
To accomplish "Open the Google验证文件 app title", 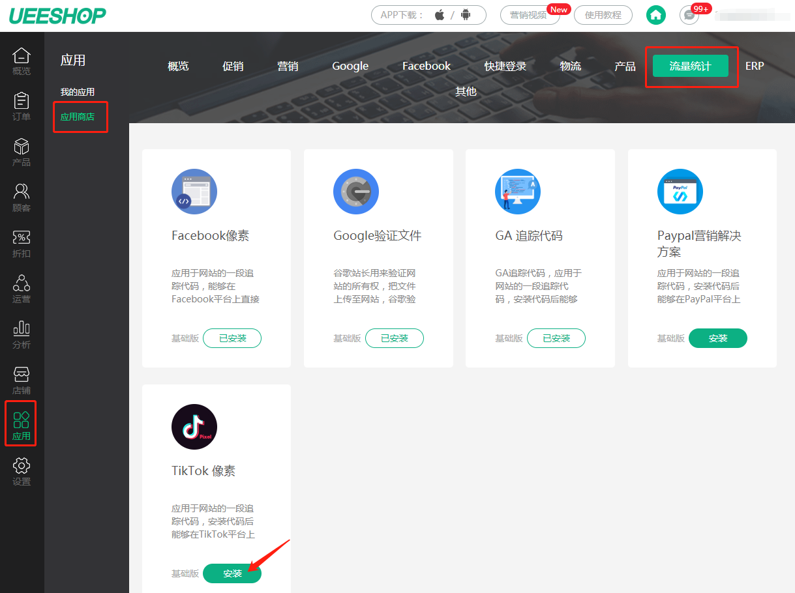I will coord(378,236).
